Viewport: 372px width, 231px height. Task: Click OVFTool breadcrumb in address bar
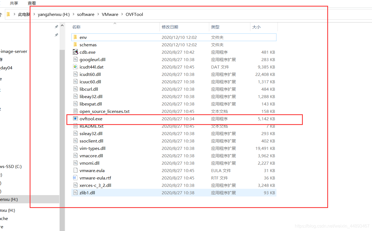point(134,14)
